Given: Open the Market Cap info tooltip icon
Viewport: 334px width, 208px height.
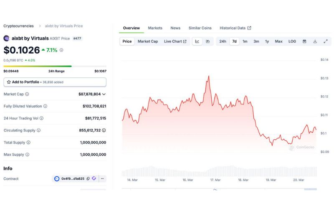Looking at the screenshot, I should click(x=27, y=94).
